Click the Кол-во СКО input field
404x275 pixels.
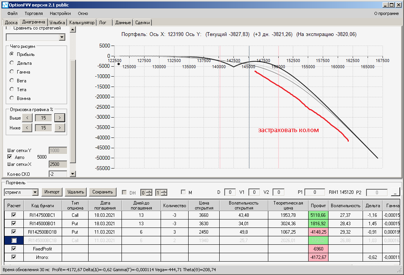(58, 174)
